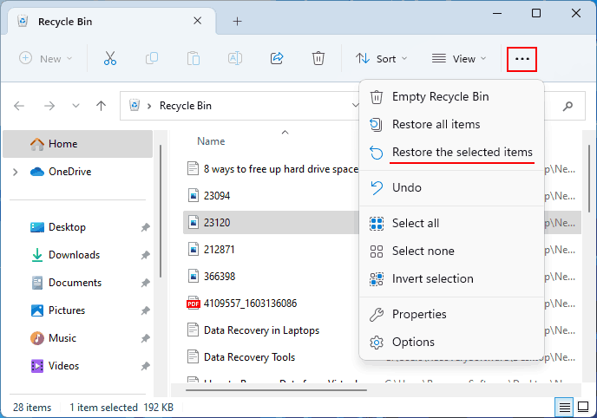
Task: Open the See more three-dot menu
Action: [522, 59]
